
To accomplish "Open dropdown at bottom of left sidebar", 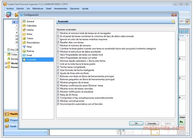I will pyautogui.click(x=45, y=132).
